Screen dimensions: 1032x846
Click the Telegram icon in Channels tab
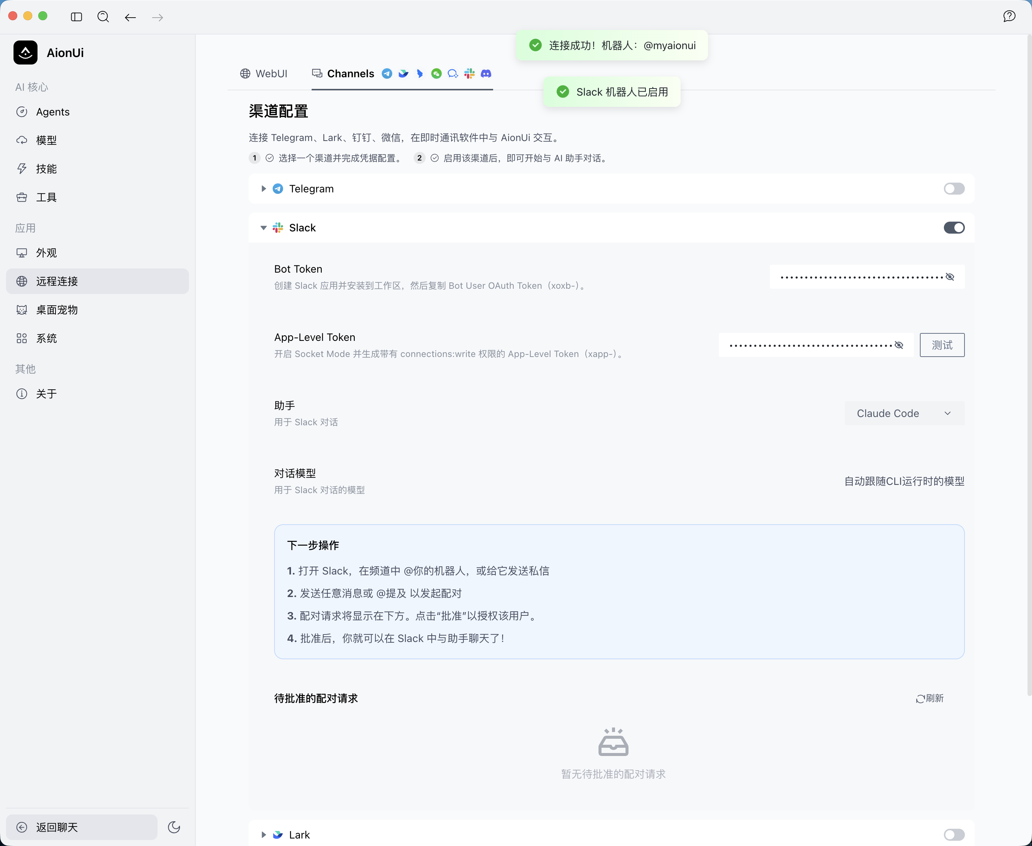point(387,73)
